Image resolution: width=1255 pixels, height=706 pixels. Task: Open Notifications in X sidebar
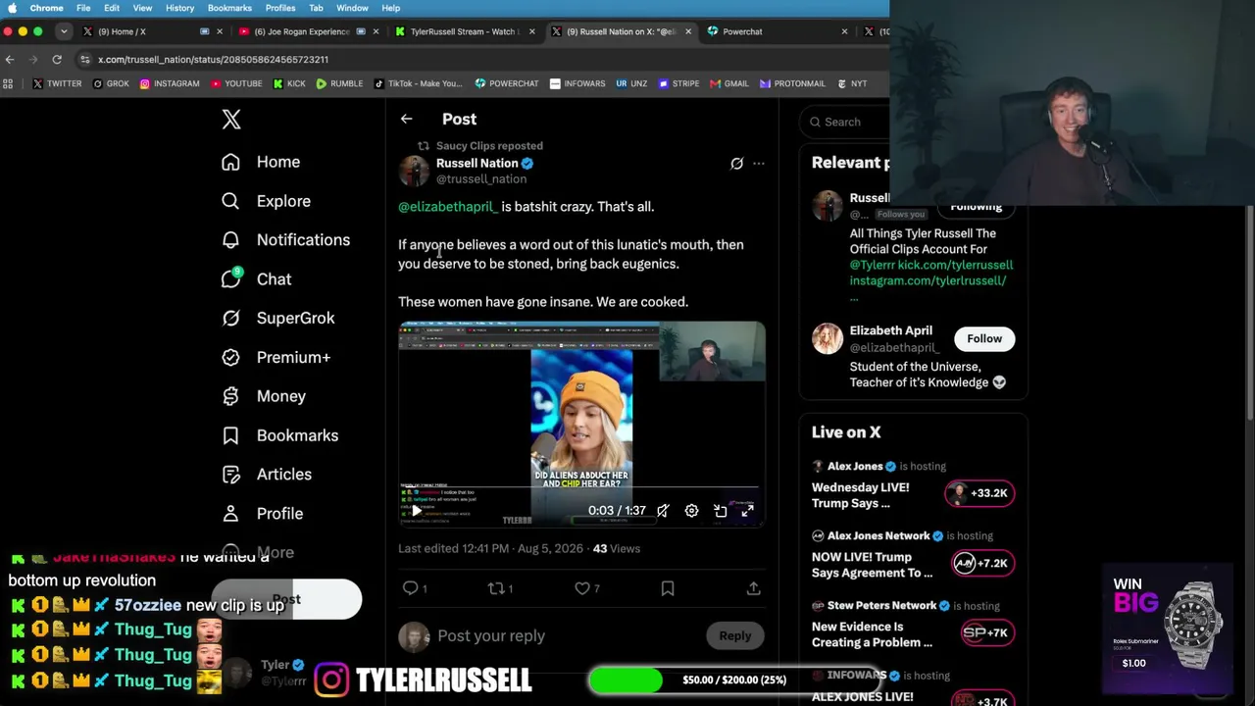click(285, 240)
